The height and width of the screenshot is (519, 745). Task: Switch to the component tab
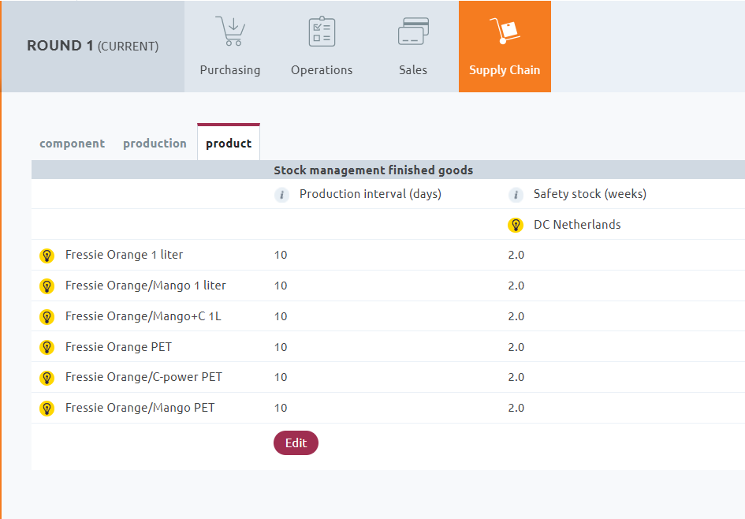tap(72, 143)
